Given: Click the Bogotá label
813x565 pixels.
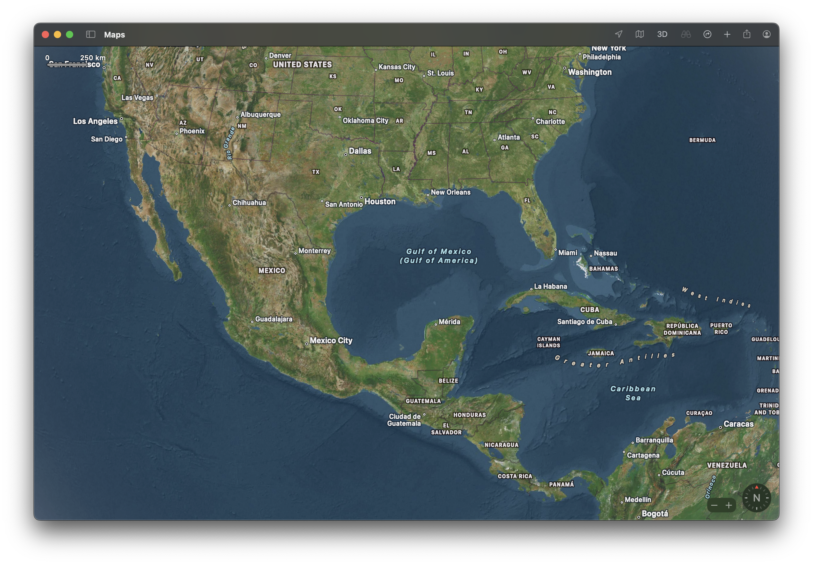Looking at the screenshot, I should (655, 514).
